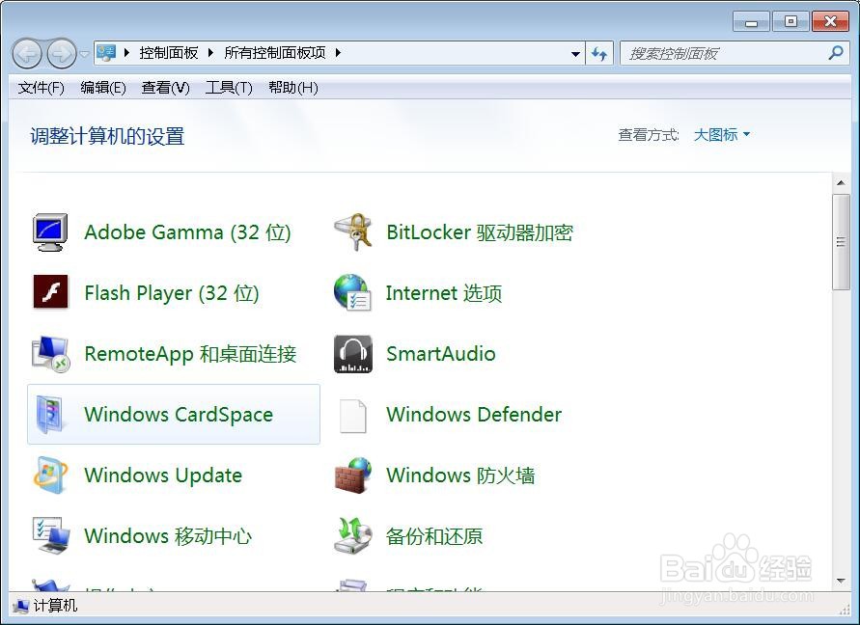Screen dimensions: 860x625
Task: Open SmartAudio control panel
Action: (x=440, y=354)
